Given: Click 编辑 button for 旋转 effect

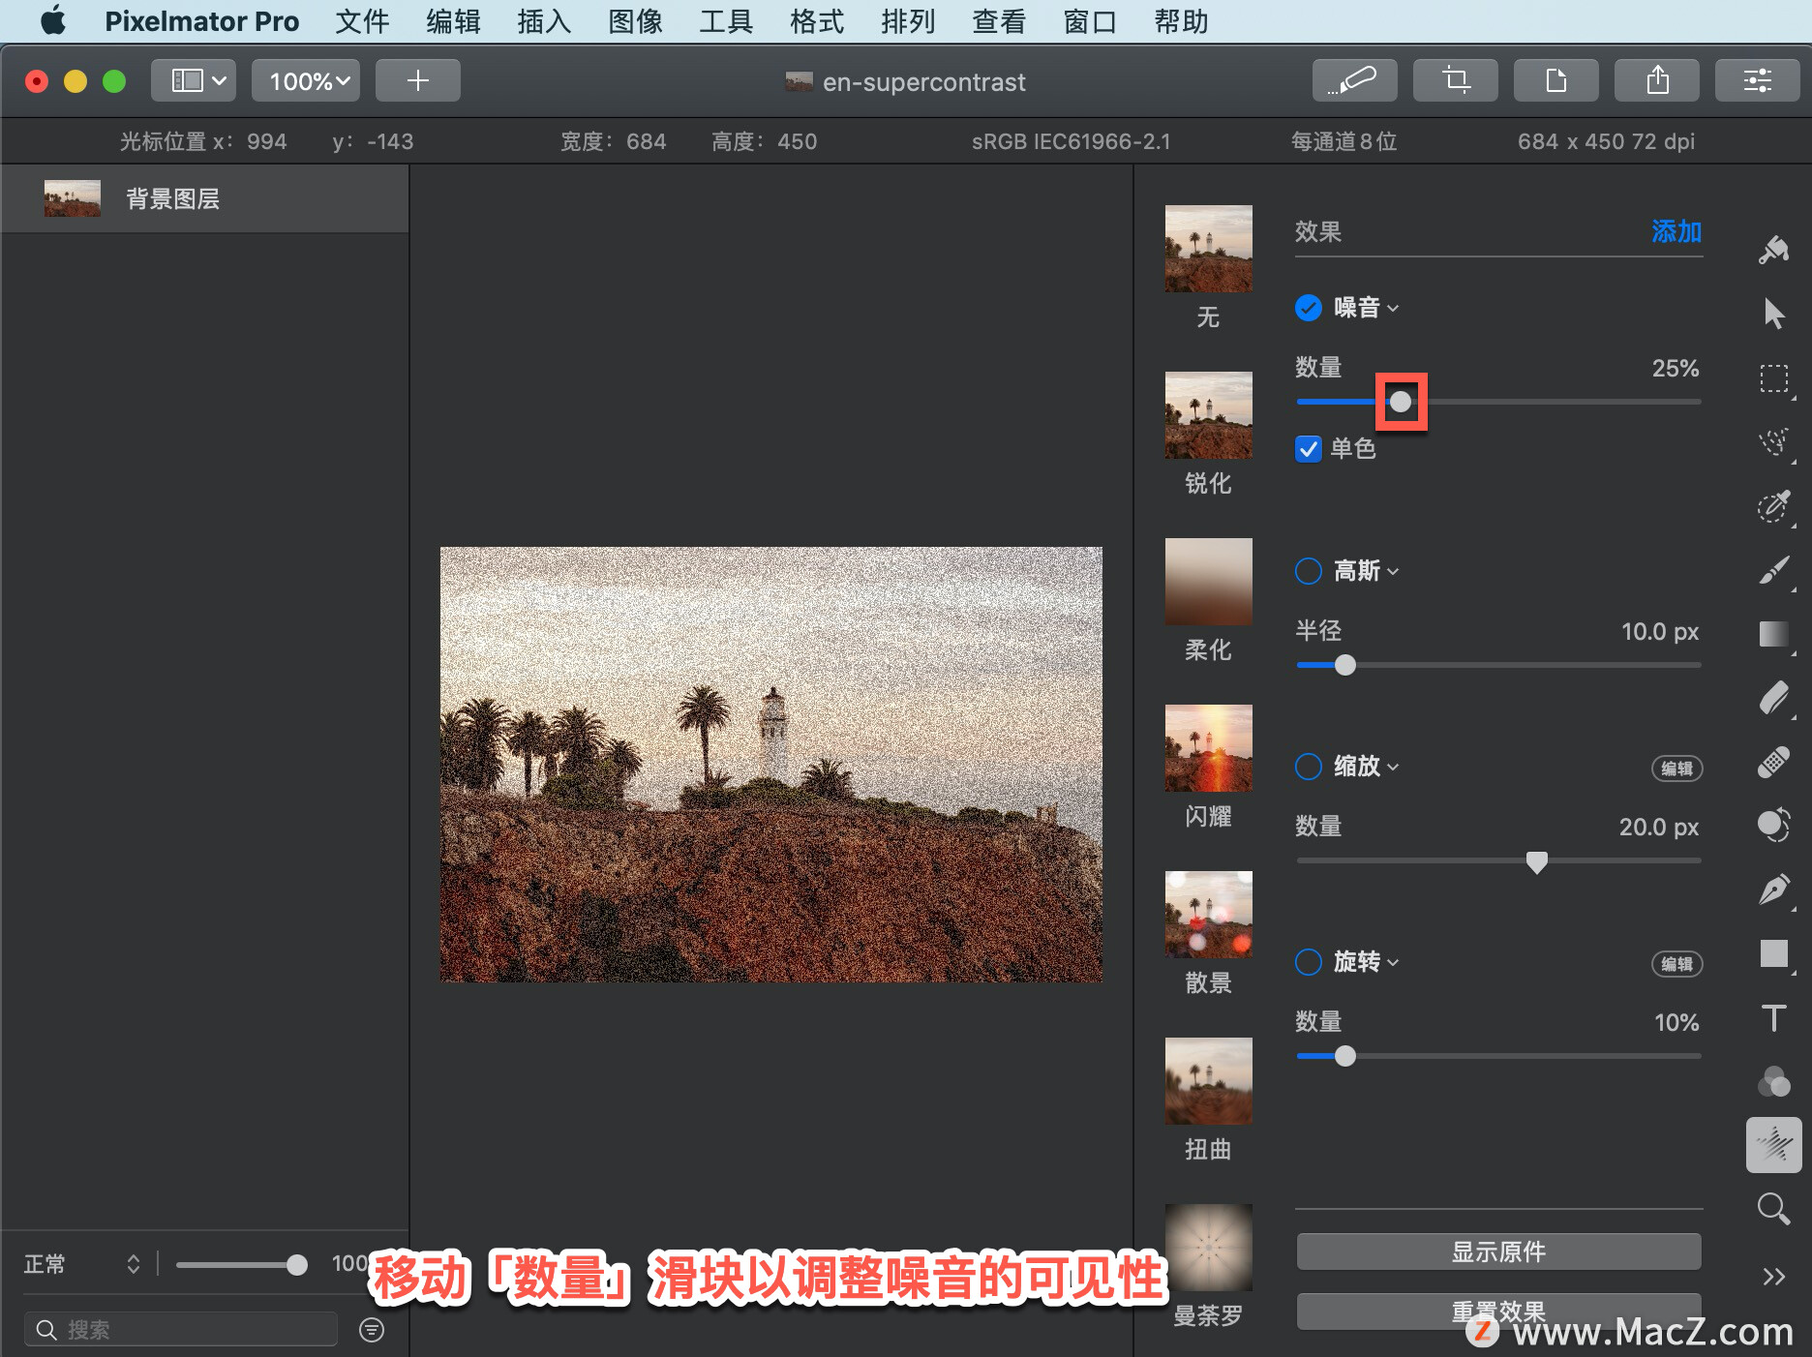Looking at the screenshot, I should click(1676, 964).
